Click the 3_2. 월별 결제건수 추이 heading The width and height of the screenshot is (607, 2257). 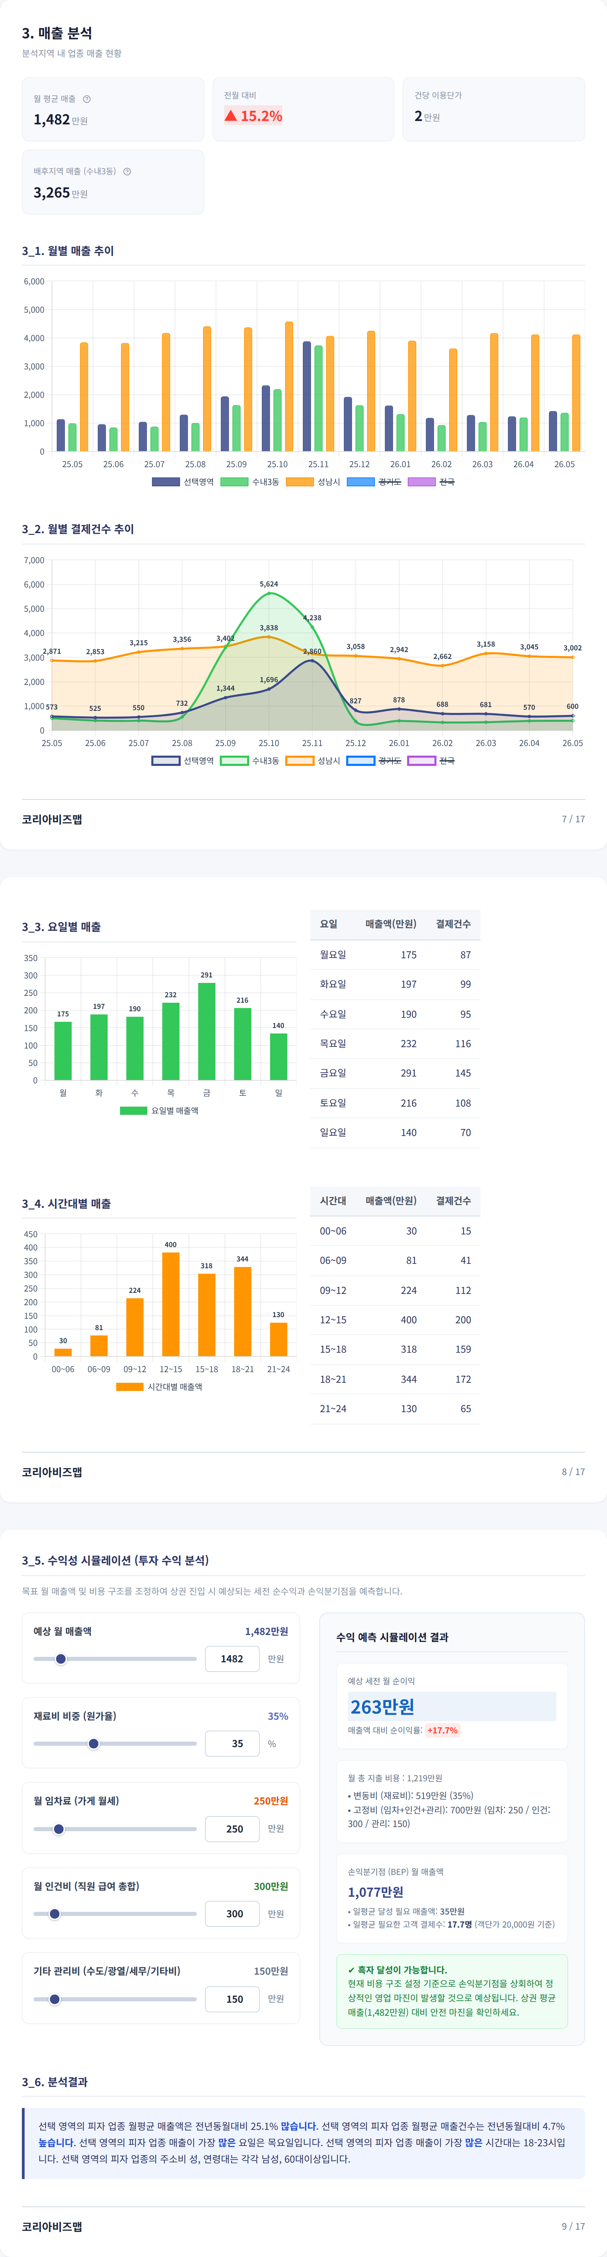78,529
